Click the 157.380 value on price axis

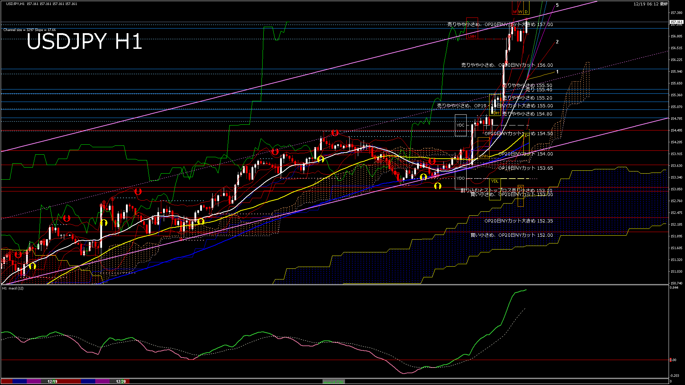[676, 13]
